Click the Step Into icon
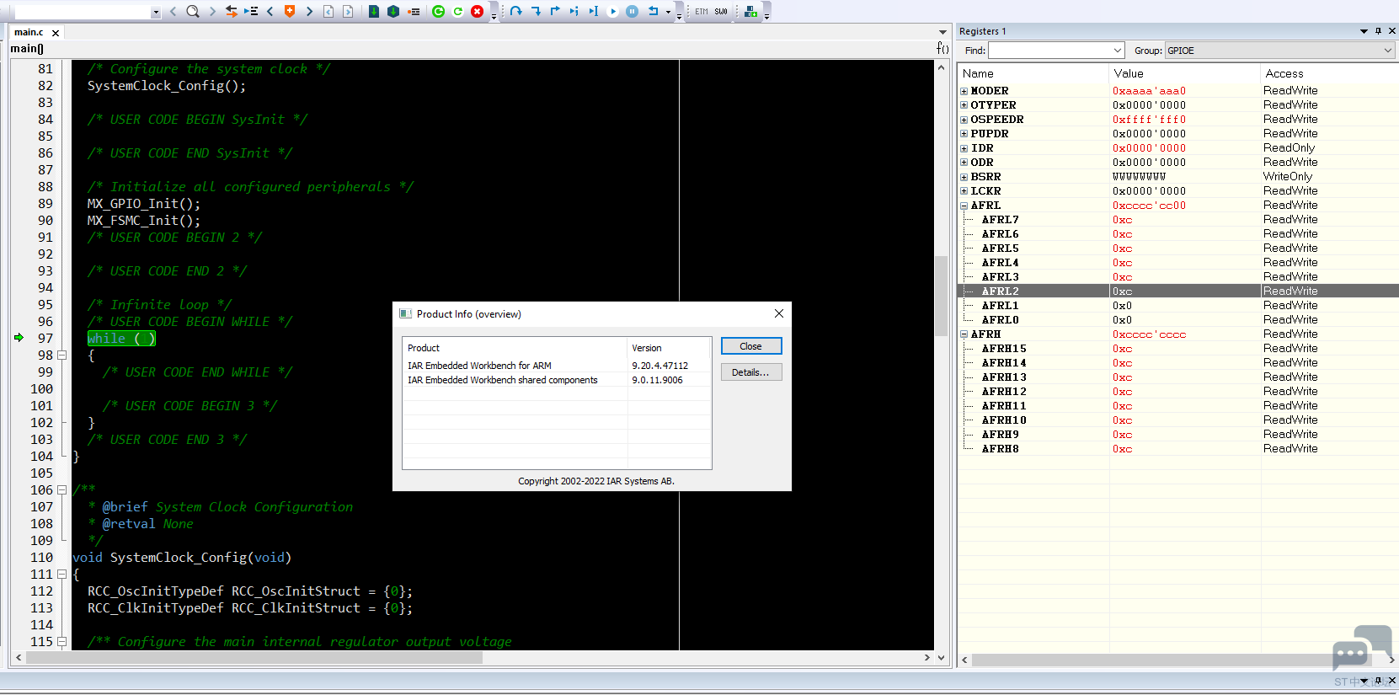This screenshot has width=1399, height=695. point(536,12)
